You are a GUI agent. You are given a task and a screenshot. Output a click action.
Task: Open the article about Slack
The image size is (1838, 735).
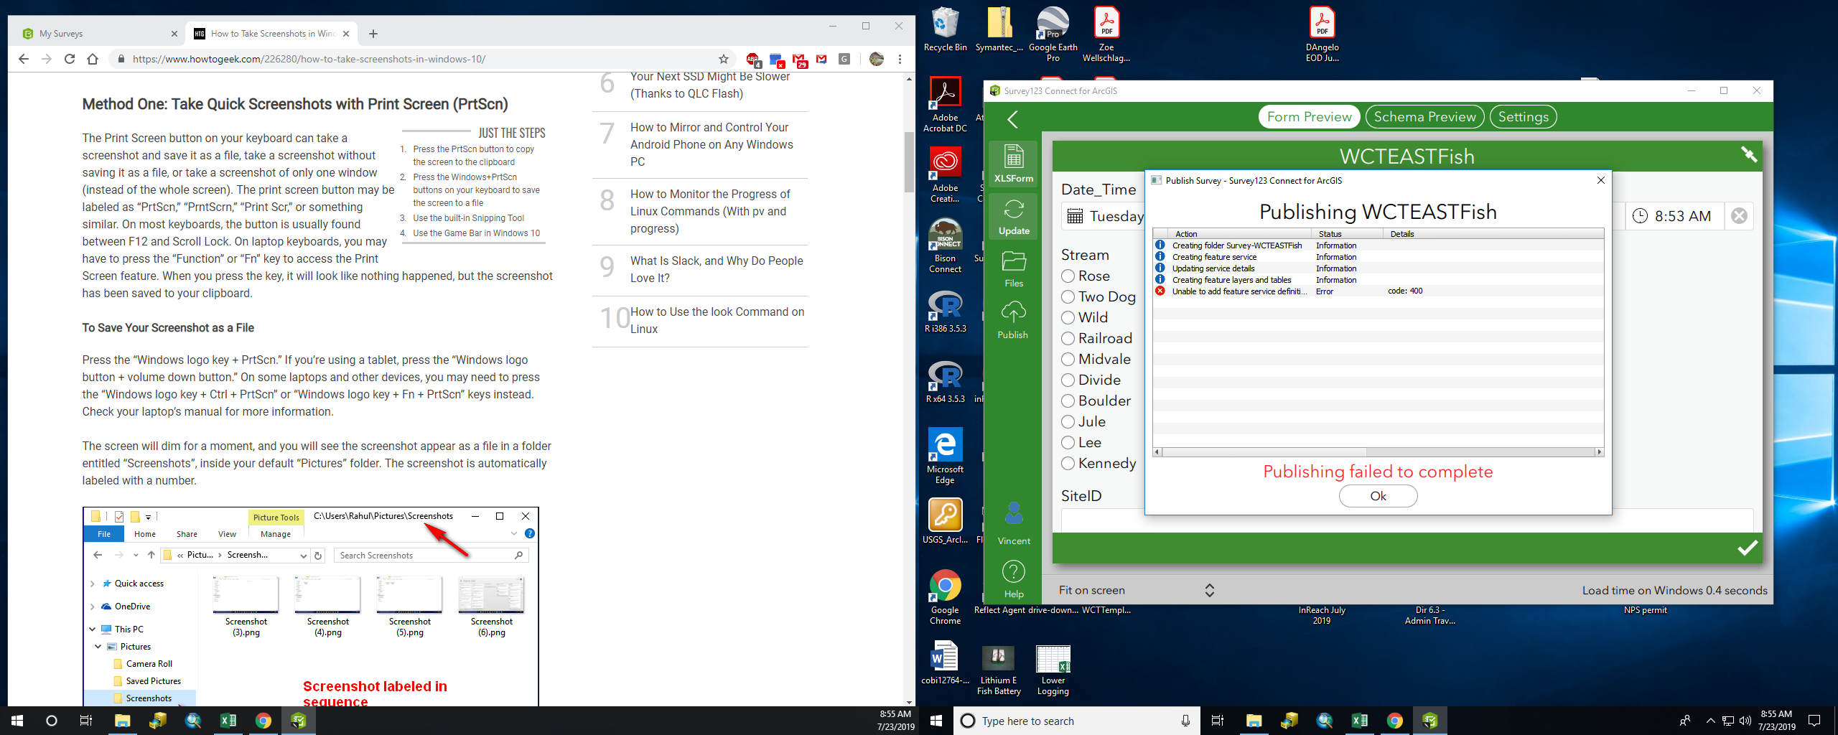717,269
